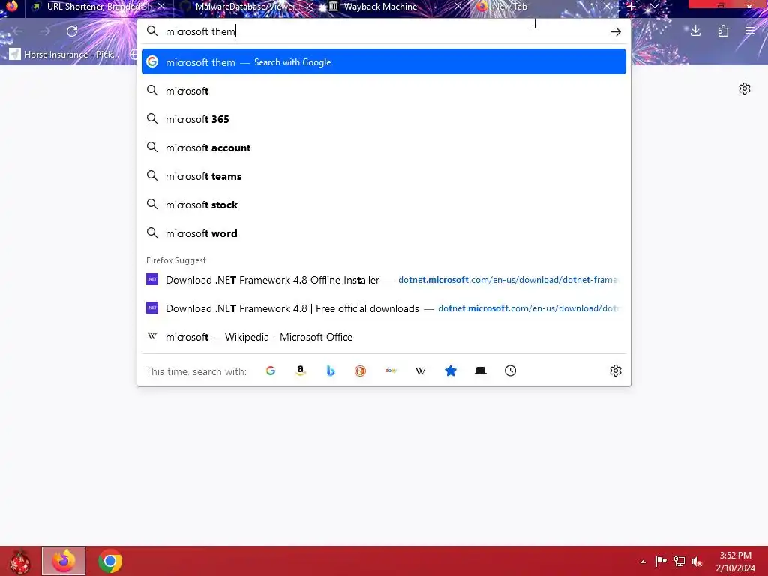The height and width of the screenshot is (576, 768).
Task: Go back one page
Action: coord(18,31)
